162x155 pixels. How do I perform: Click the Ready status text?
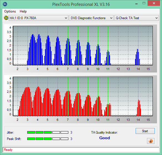tap(8, 150)
